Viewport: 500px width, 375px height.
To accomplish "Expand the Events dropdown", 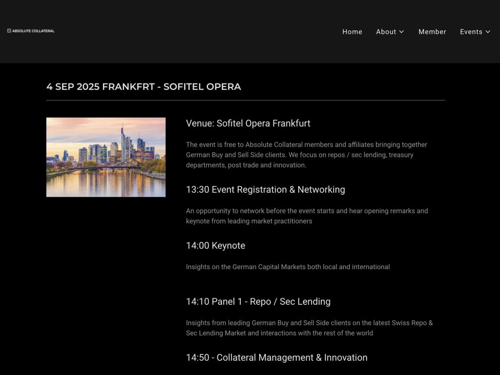I will (471, 32).
